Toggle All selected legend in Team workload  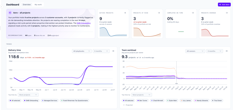tap(128, 101)
